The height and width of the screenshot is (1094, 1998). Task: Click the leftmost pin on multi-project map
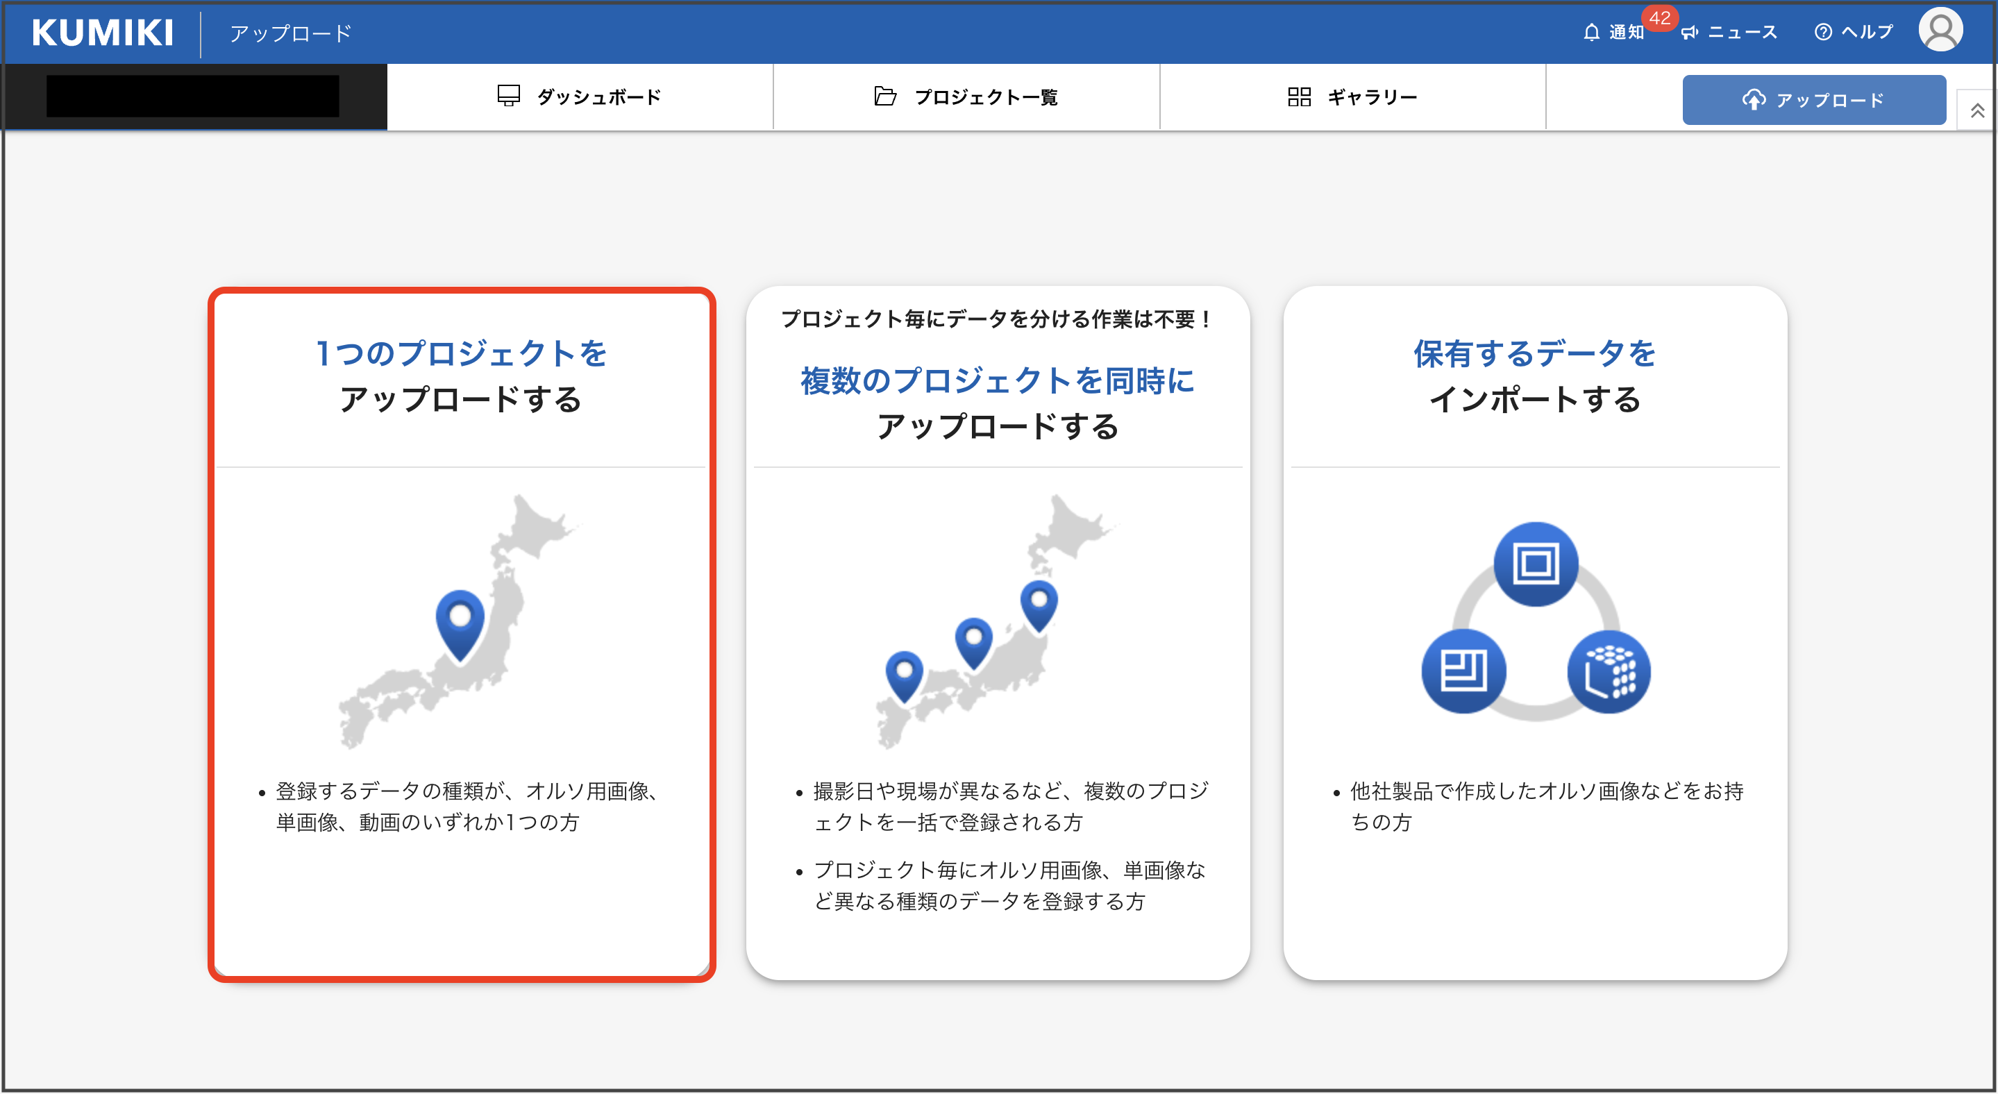point(904,677)
